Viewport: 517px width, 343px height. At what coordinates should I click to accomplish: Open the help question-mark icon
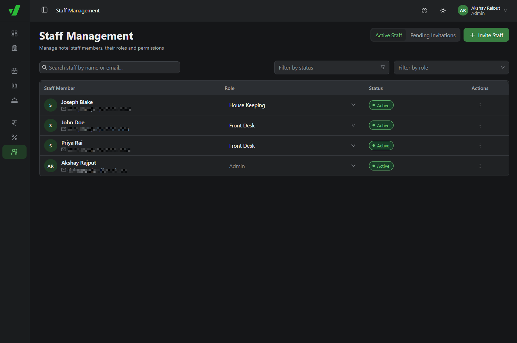coord(425,11)
